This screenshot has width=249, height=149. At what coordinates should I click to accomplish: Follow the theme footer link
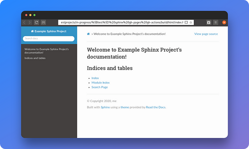124,107
